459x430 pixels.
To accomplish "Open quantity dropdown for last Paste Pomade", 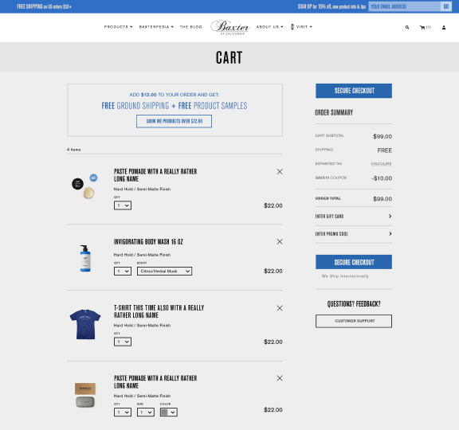I will 123,412.
